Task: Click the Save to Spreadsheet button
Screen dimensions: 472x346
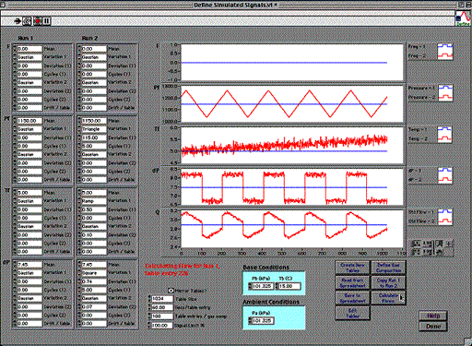Action: (x=352, y=298)
